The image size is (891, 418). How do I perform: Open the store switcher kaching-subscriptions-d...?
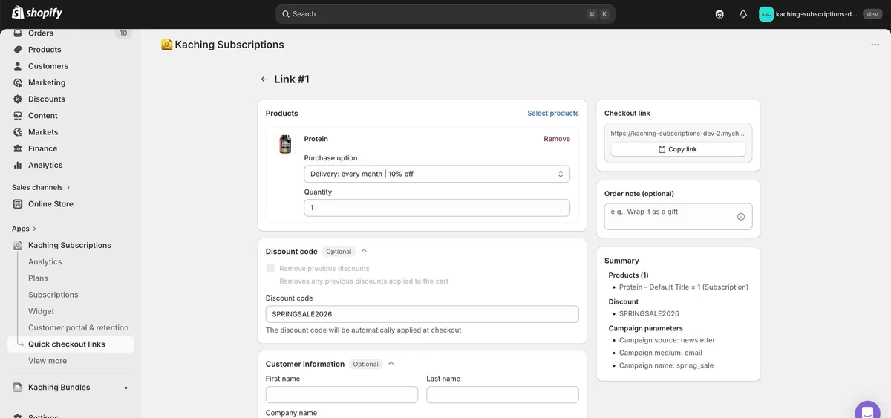coord(816,14)
